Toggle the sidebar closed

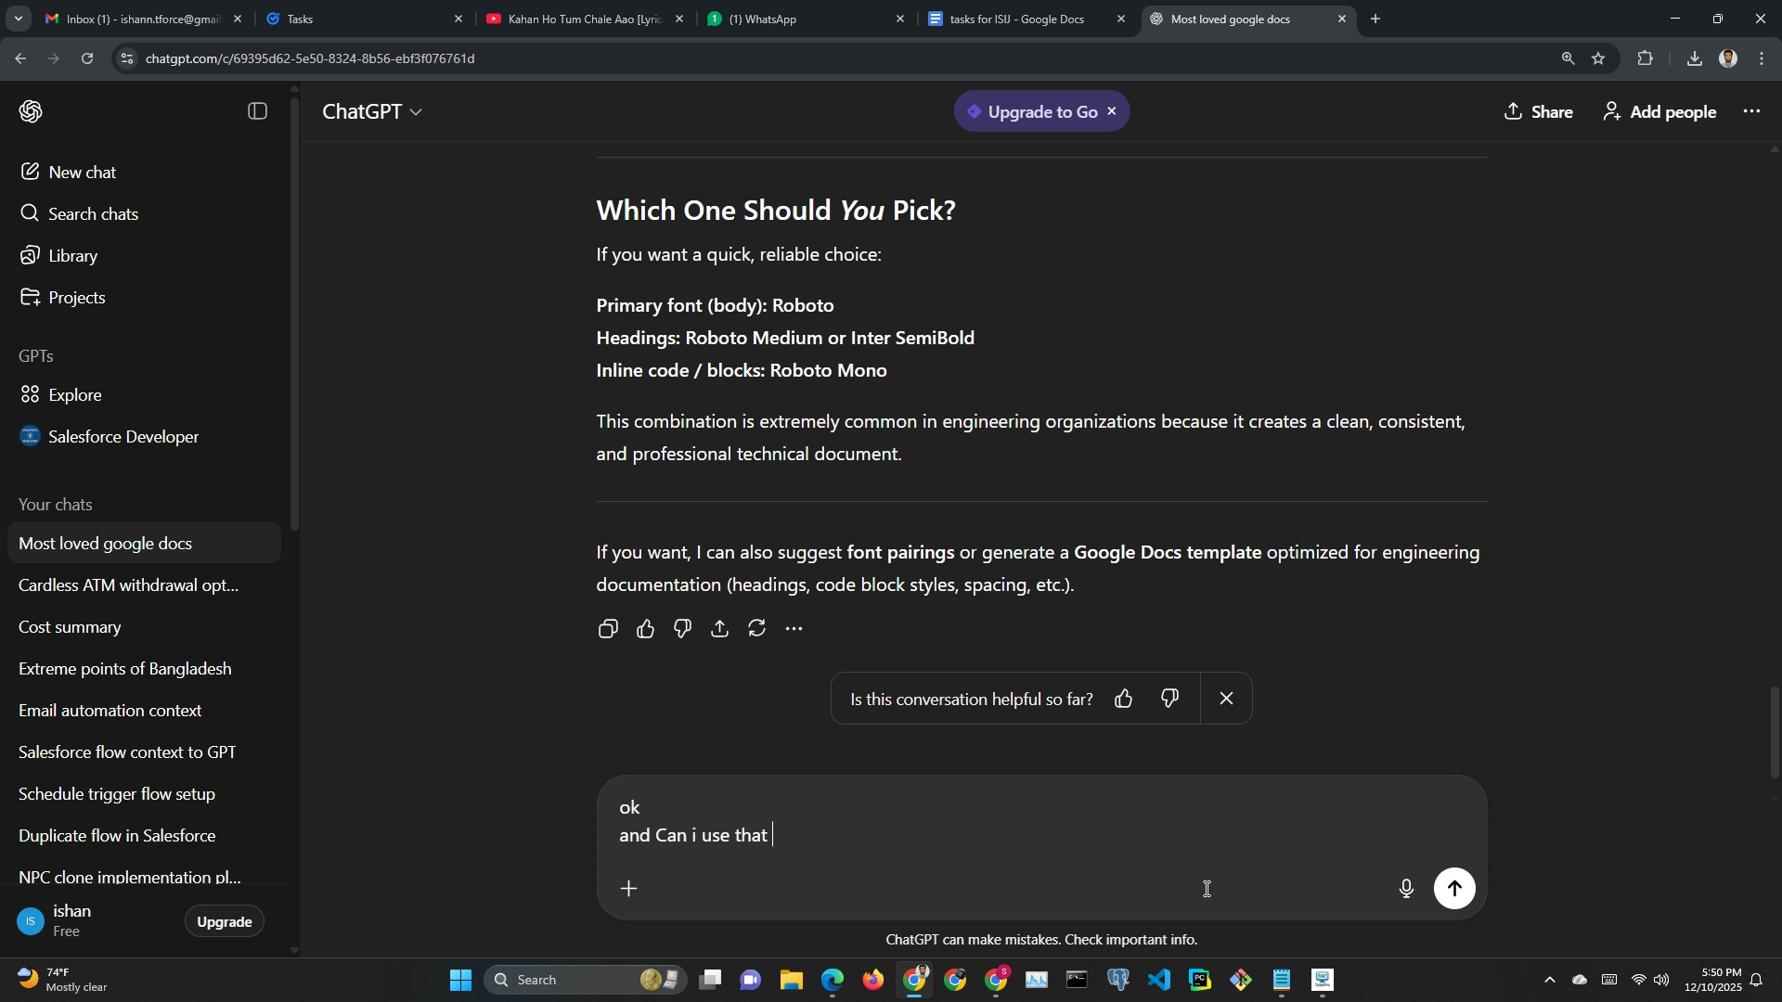pyautogui.click(x=258, y=111)
